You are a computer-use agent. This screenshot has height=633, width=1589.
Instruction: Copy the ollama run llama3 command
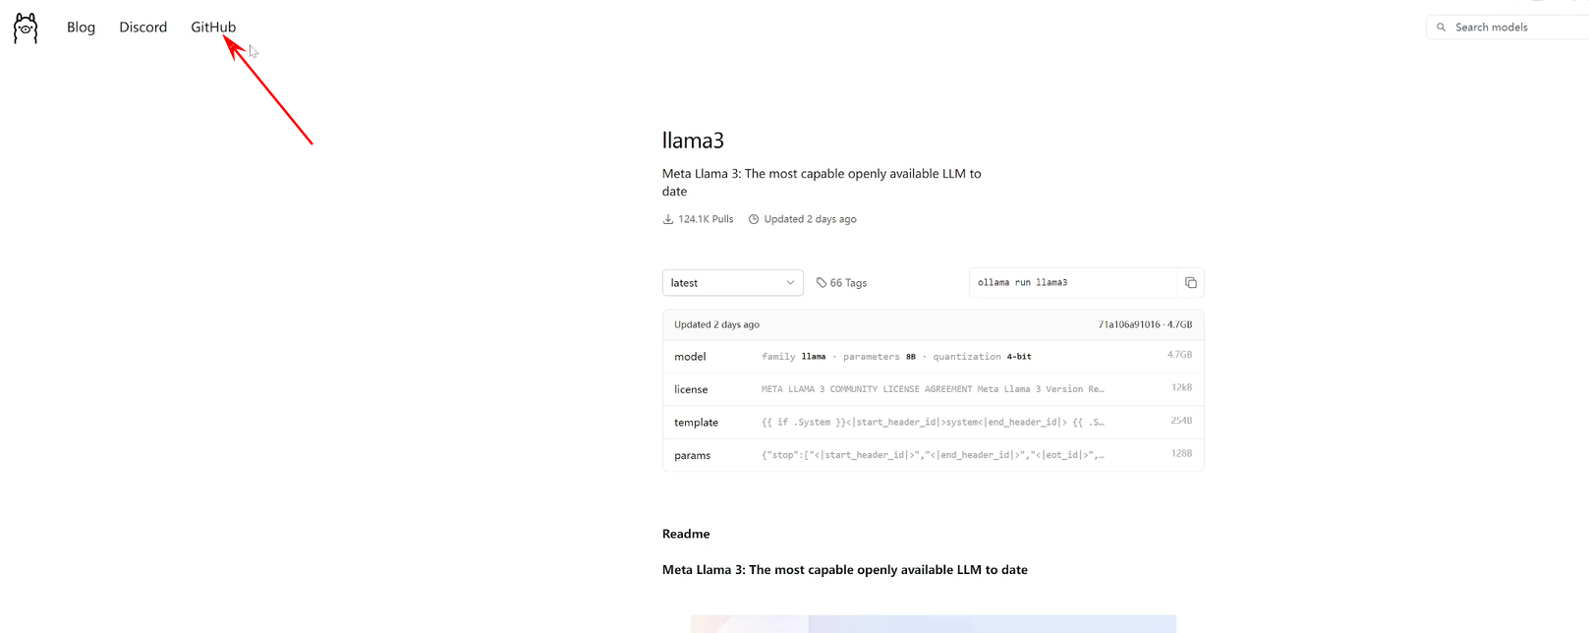pos(1190,283)
